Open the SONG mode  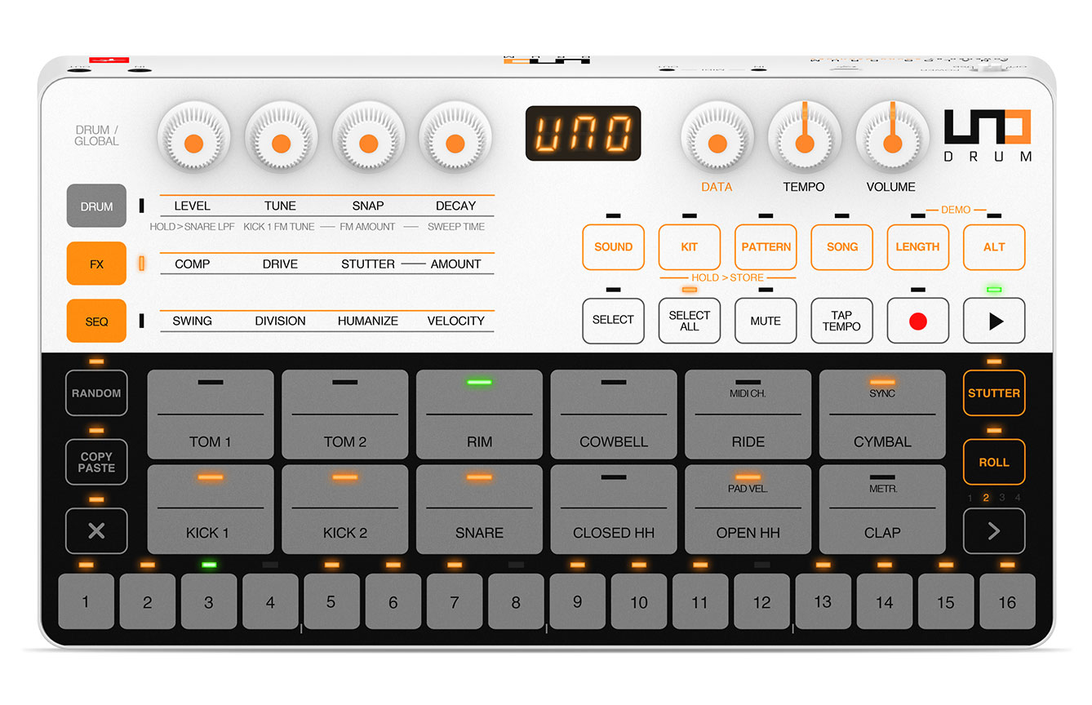click(841, 246)
